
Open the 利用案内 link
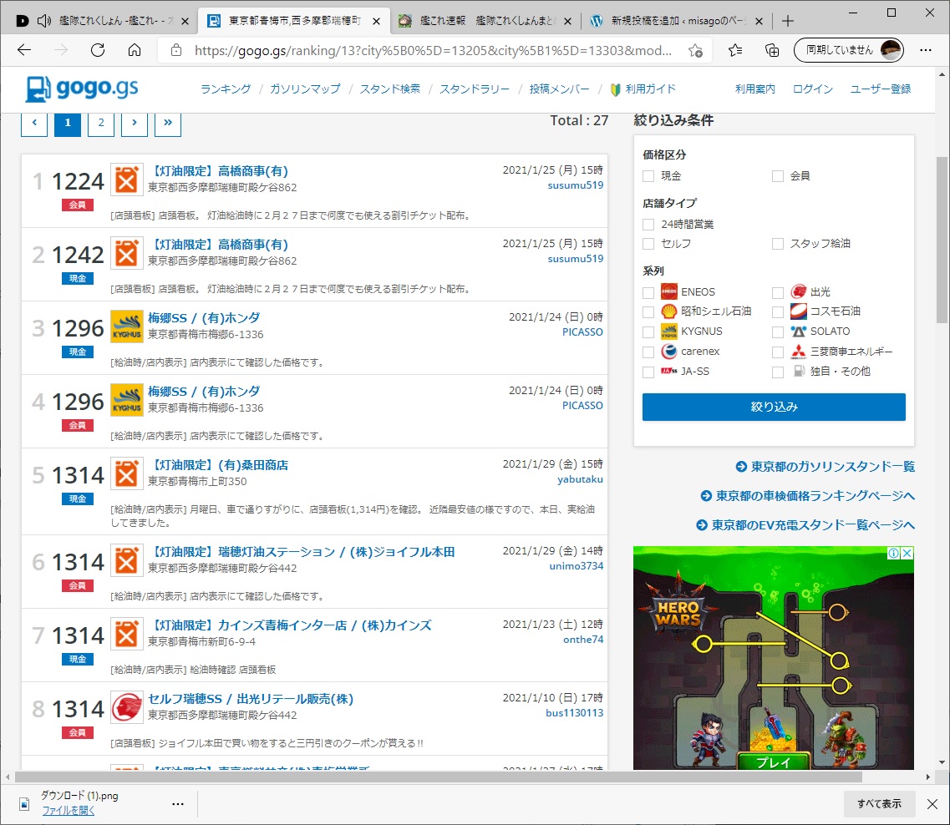[755, 89]
